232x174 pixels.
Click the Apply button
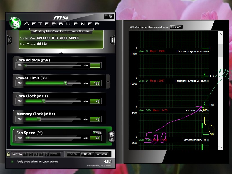pyautogui.click(x=74, y=154)
